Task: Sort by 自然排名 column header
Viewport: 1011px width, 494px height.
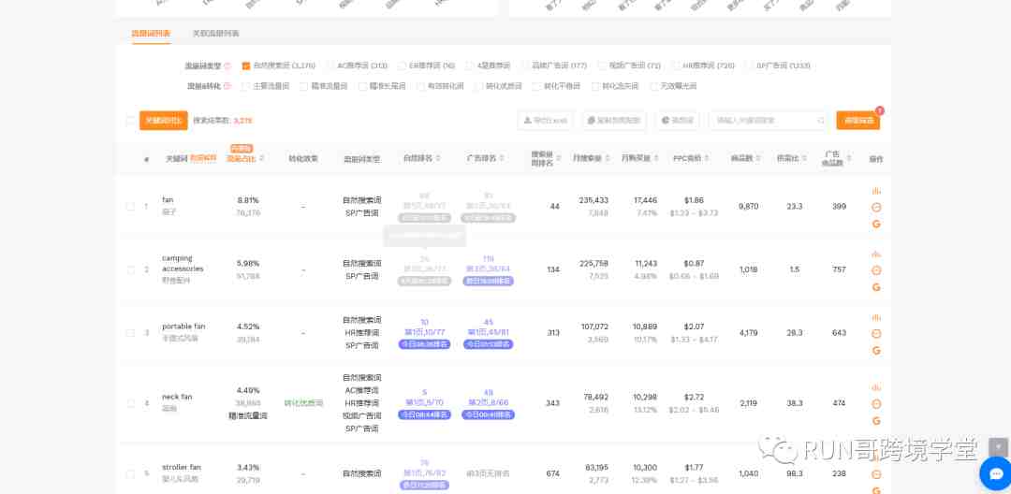Action: (x=438, y=159)
